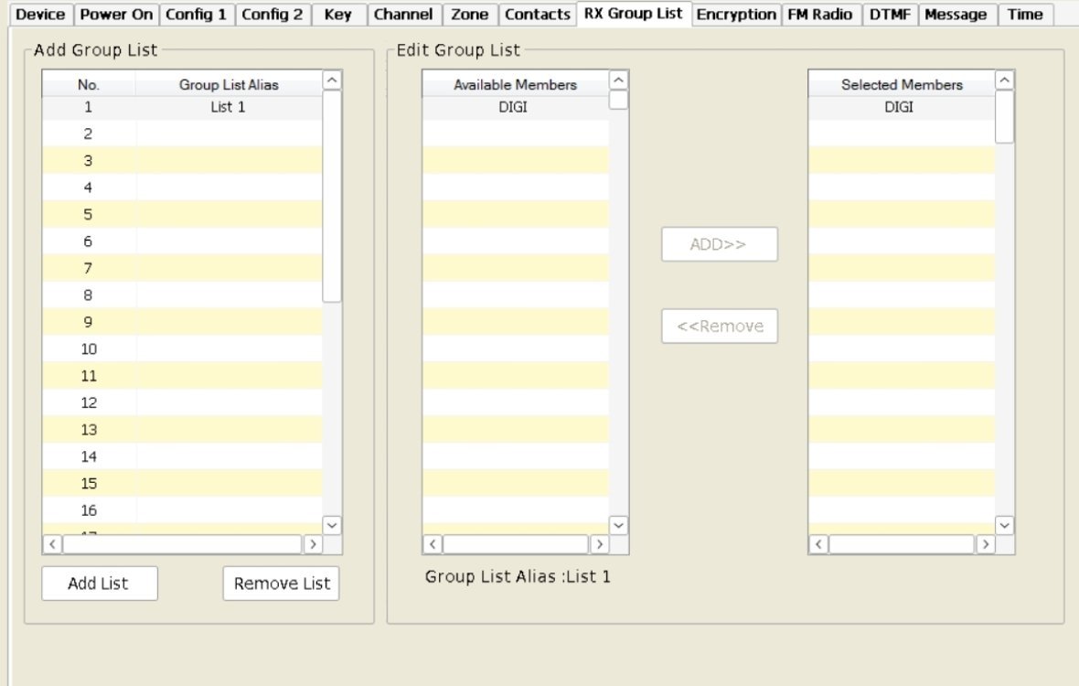1079x686 pixels.
Task: Click the Selected Members column header
Action: 901,85
